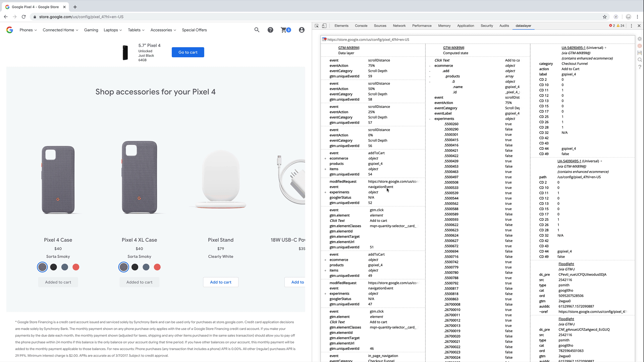
Task: Click the Google logo in the store header
Action: coord(10,30)
